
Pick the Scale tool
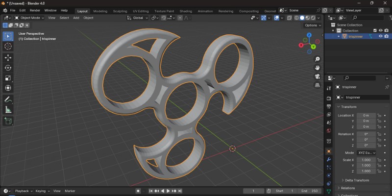pyautogui.click(x=8, y=78)
